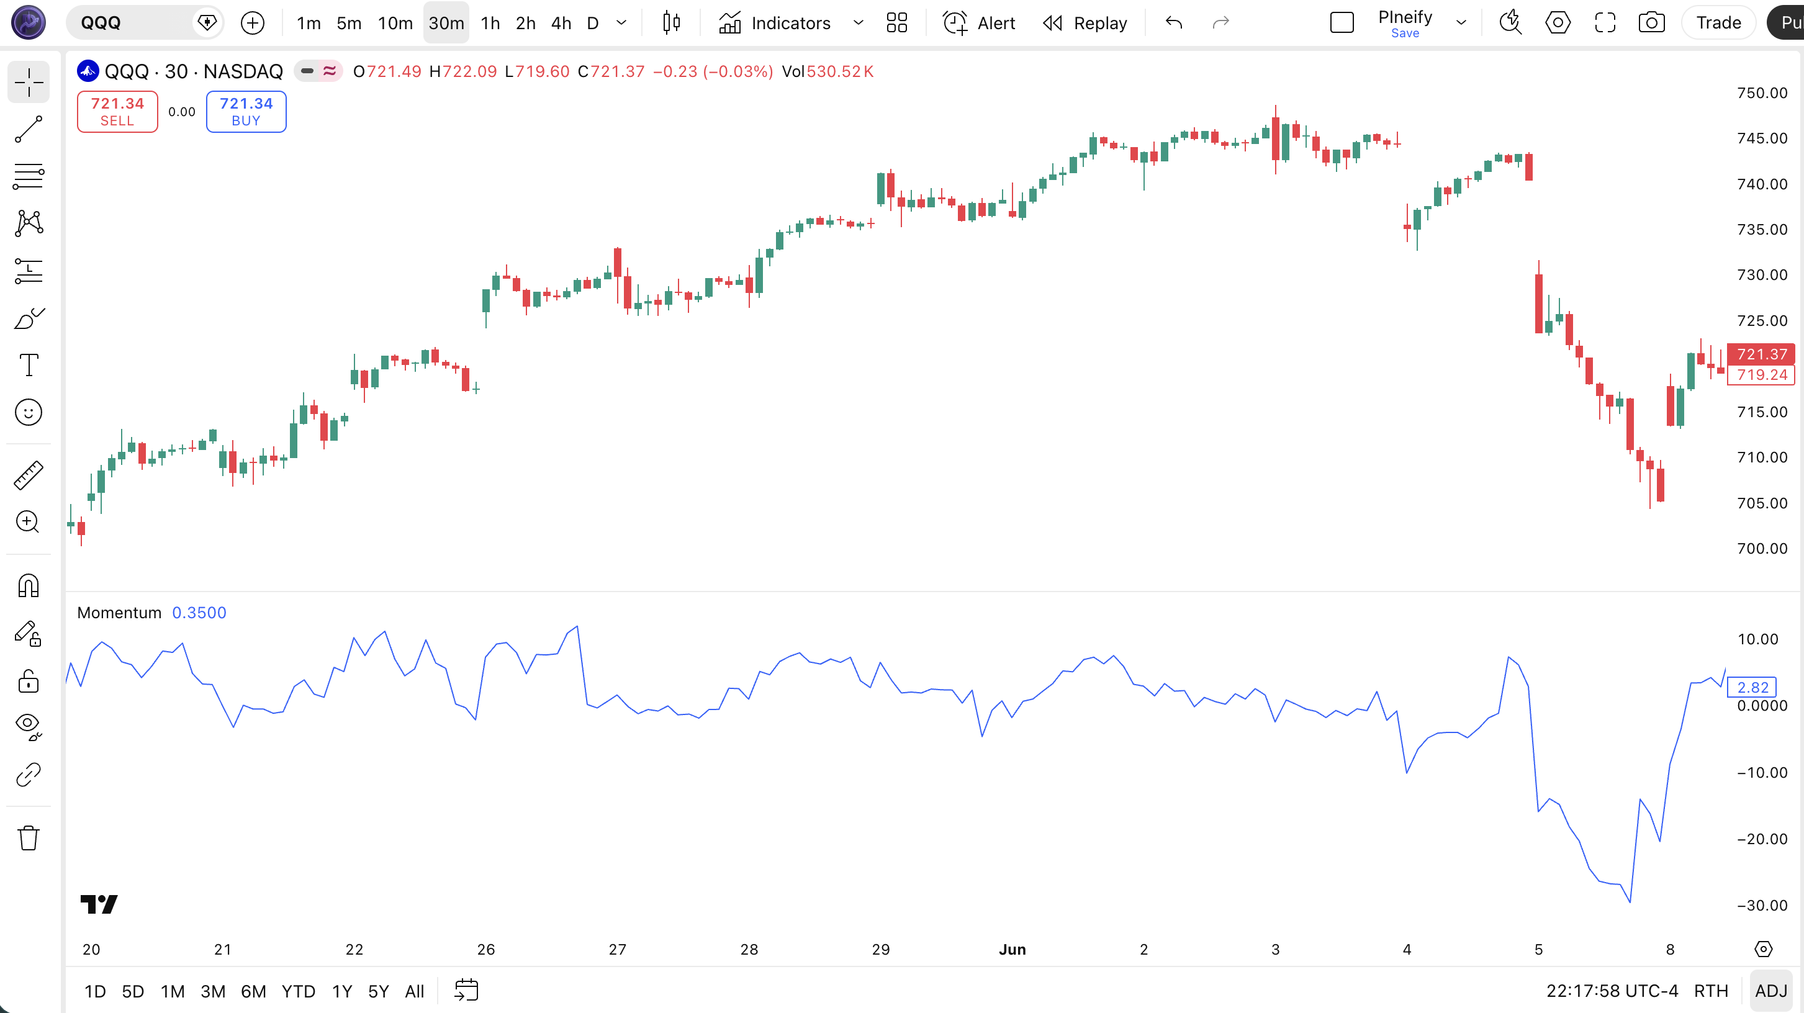
Task: Expand the layout manage dropdown
Action: 1461,22
